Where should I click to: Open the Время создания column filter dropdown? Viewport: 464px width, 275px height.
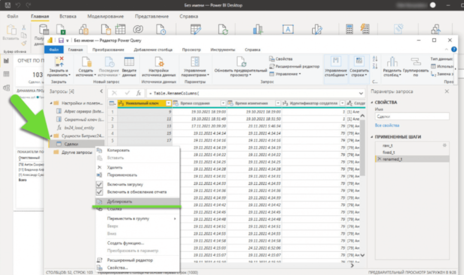(x=223, y=103)
